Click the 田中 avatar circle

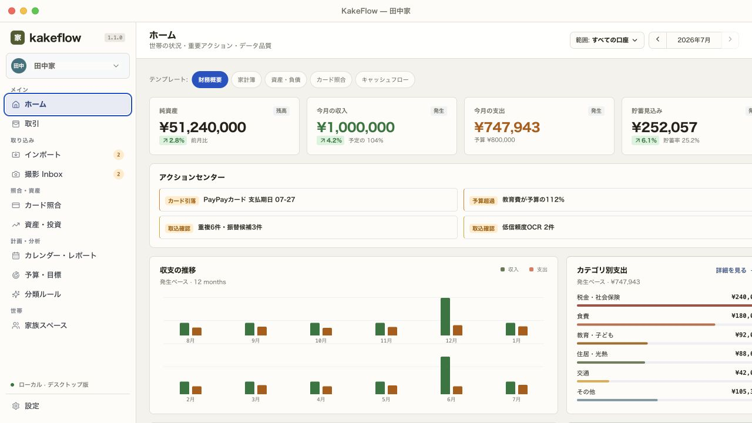point(19,66)
